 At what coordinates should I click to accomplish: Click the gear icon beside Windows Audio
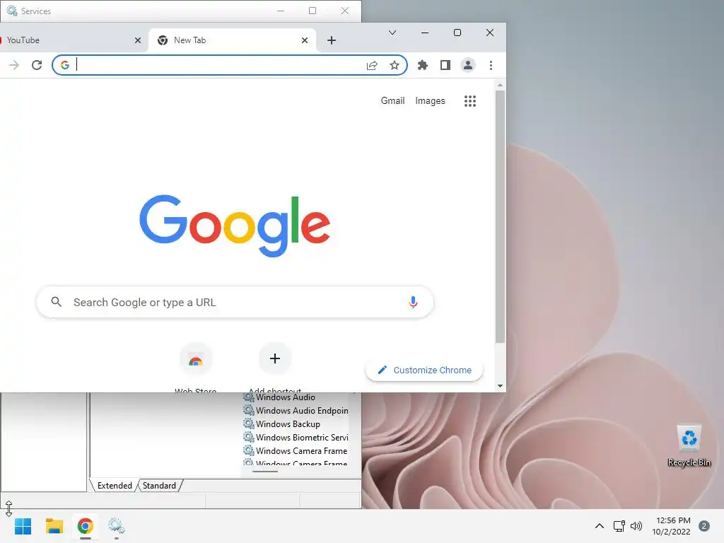(249, 397)
